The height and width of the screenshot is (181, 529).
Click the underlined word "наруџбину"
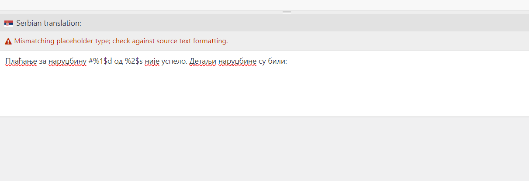point(67,61)
